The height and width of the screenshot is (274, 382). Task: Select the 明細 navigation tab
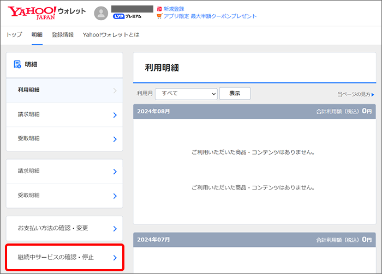click(x=37, y=35)
